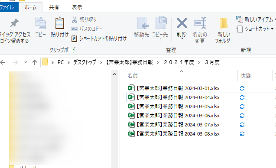Click sync status icon for 2024-03-08.xlsx
This screenshot has height=168, width=276.
pos(242,134)
